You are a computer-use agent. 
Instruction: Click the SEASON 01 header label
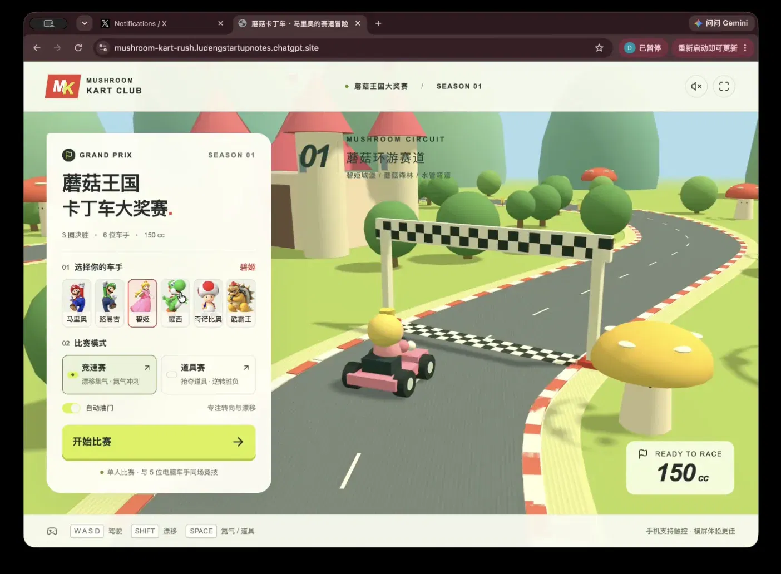tap(459, 86)
